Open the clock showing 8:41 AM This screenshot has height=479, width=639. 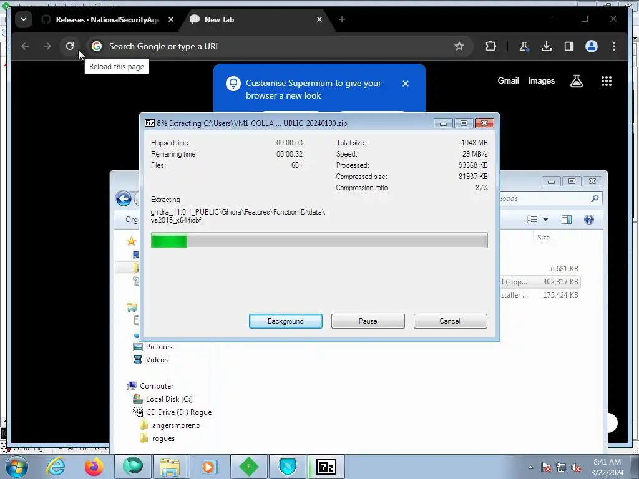[x=607, y=467]
